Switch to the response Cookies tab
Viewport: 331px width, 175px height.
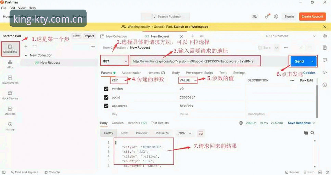point(118,123)
